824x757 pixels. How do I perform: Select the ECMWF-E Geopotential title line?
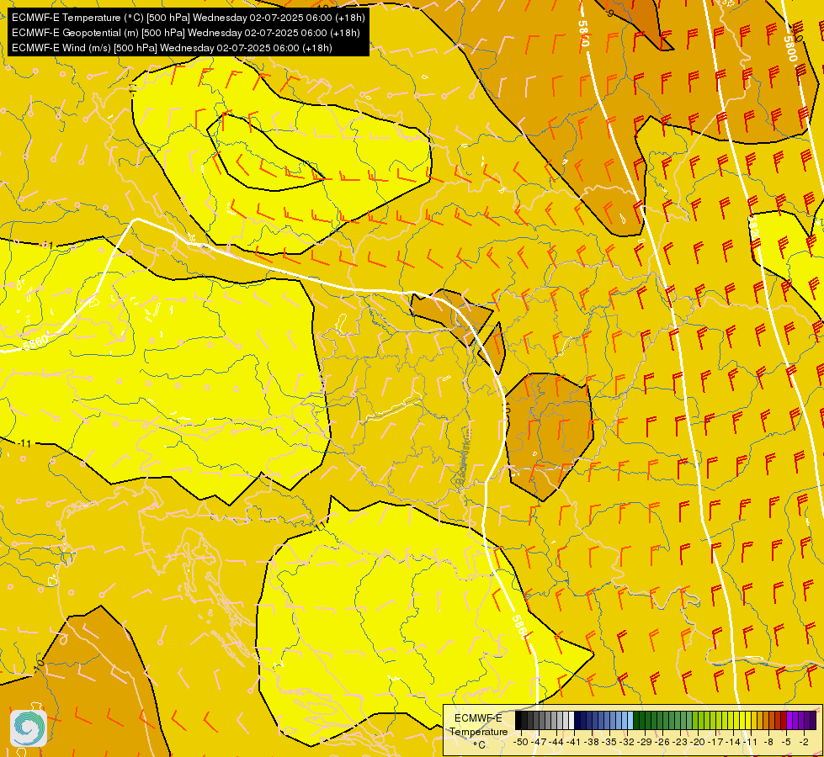[x=185, y=33]
